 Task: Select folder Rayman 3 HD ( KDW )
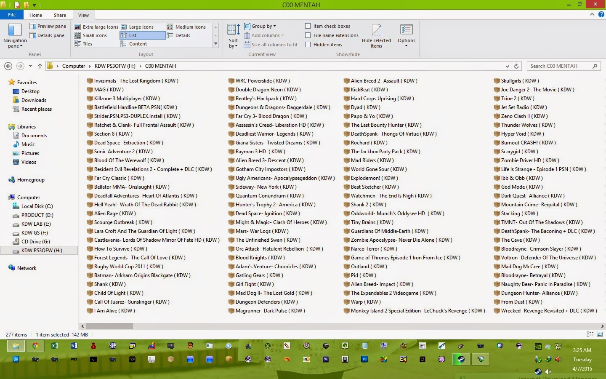(257, 152)
